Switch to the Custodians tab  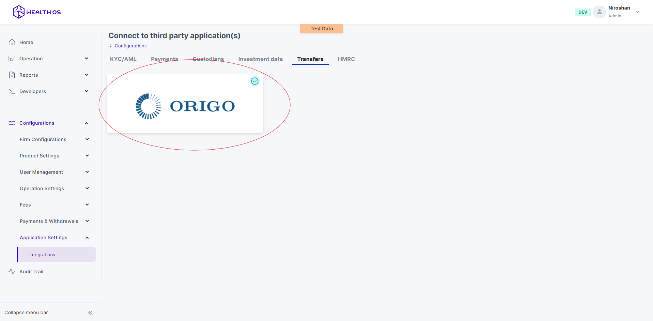tap(208, 59)
